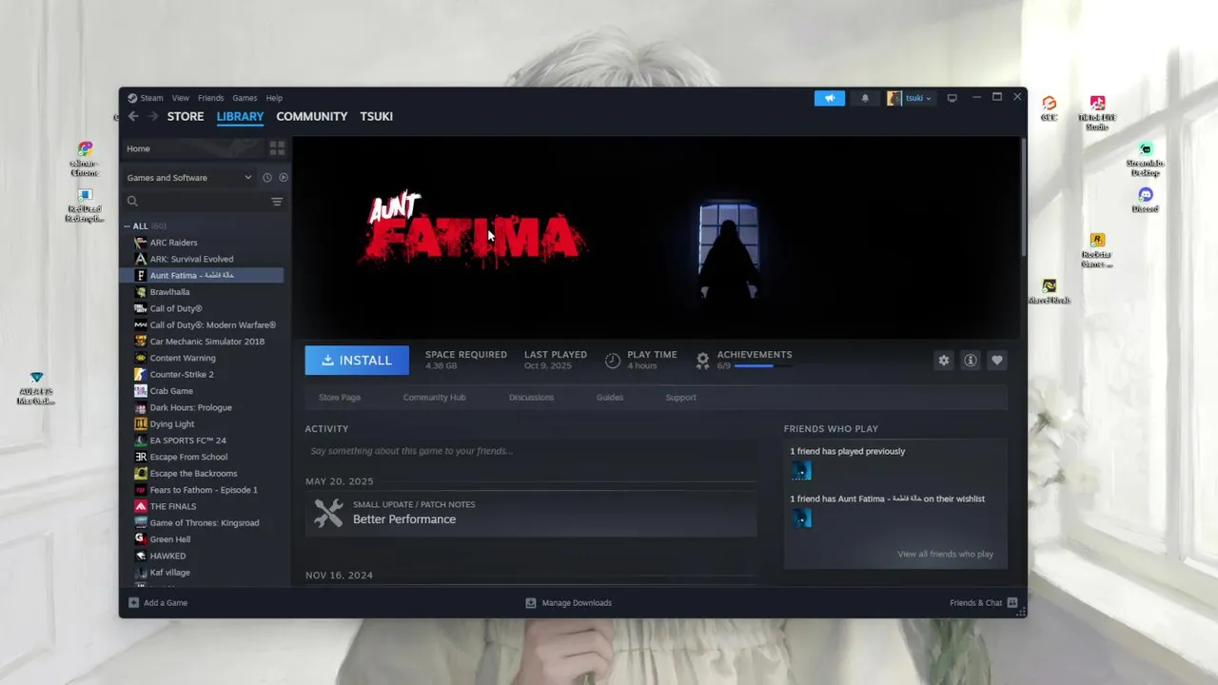Open the announcements megaphone button
Screen dimensions: 1218x685
pyautogui.click(x=829, y=98)
